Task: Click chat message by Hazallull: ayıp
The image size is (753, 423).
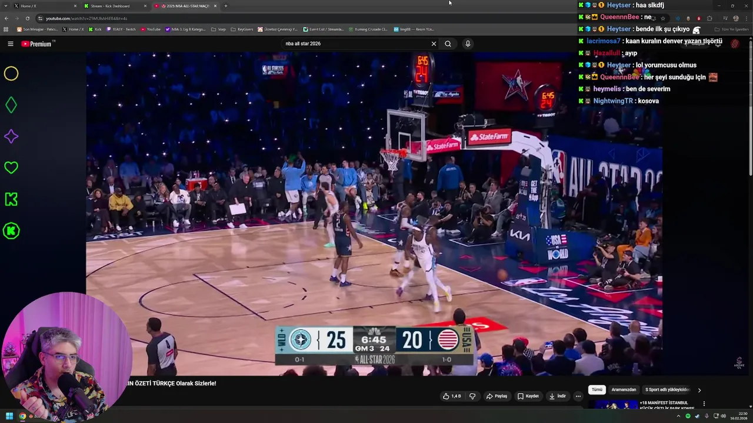Action: [608, 53]
